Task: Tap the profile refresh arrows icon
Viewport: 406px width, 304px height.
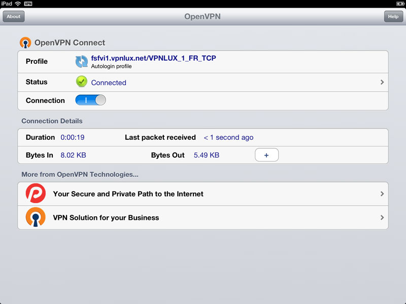Action: (x=82, y=61)
